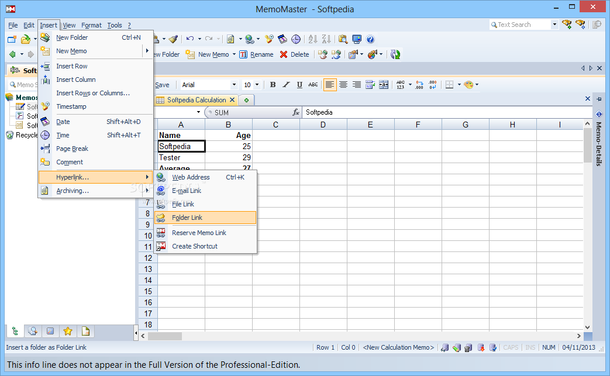Close the Softpedia Calculation tab
The image size is (610, 376).
tap(232, 100)
